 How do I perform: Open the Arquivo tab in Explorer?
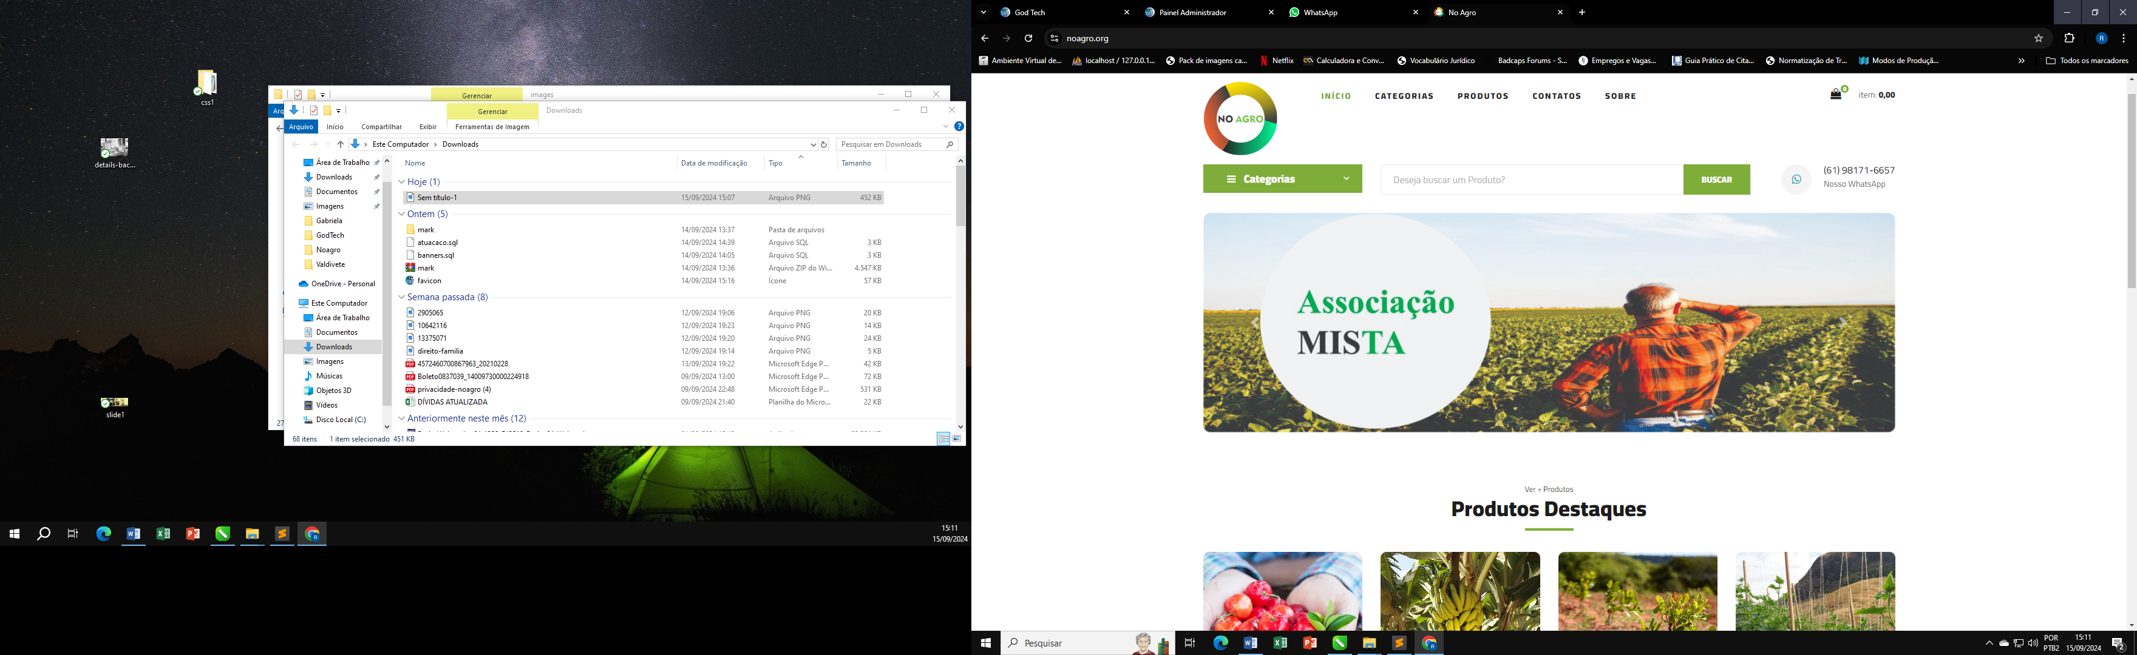click(301, 127)
